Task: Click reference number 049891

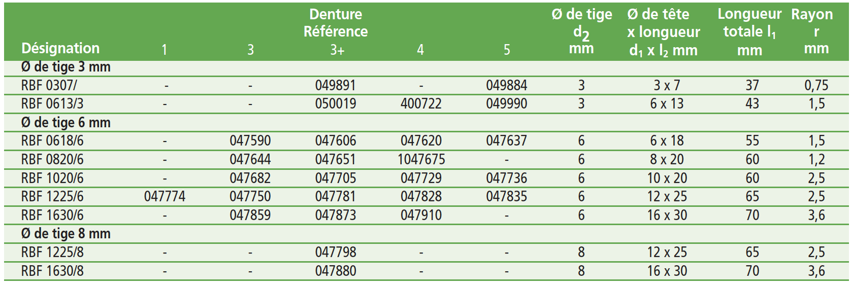Action: point(335,85)
